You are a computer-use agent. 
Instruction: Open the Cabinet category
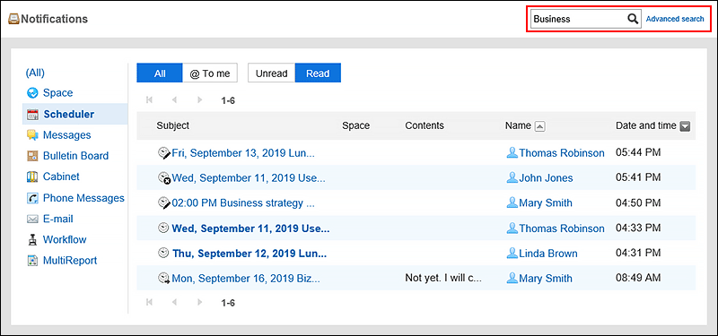(61, 177)
